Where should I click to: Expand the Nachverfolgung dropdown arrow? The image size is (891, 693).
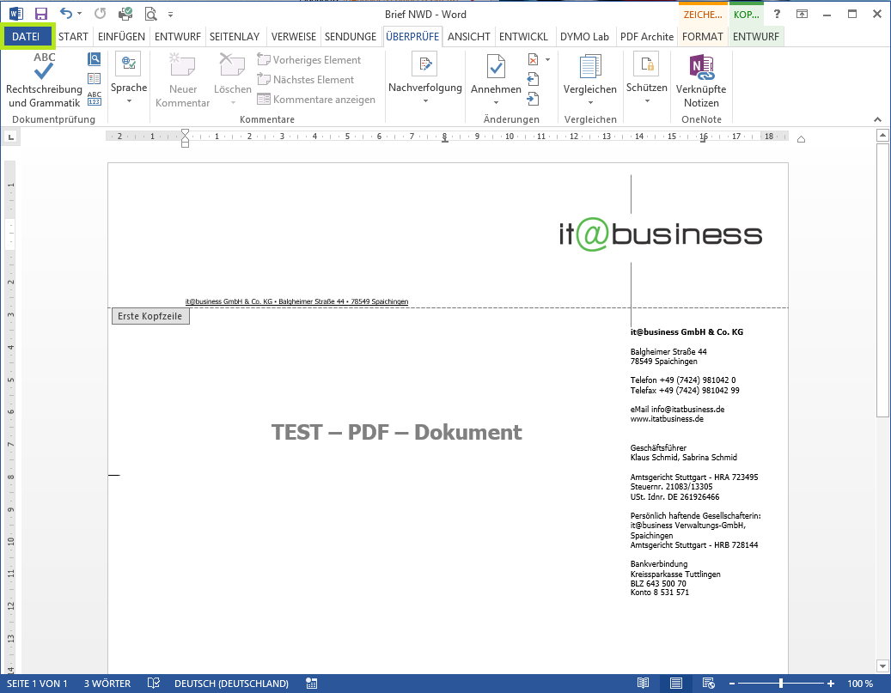tap(425, 101)
